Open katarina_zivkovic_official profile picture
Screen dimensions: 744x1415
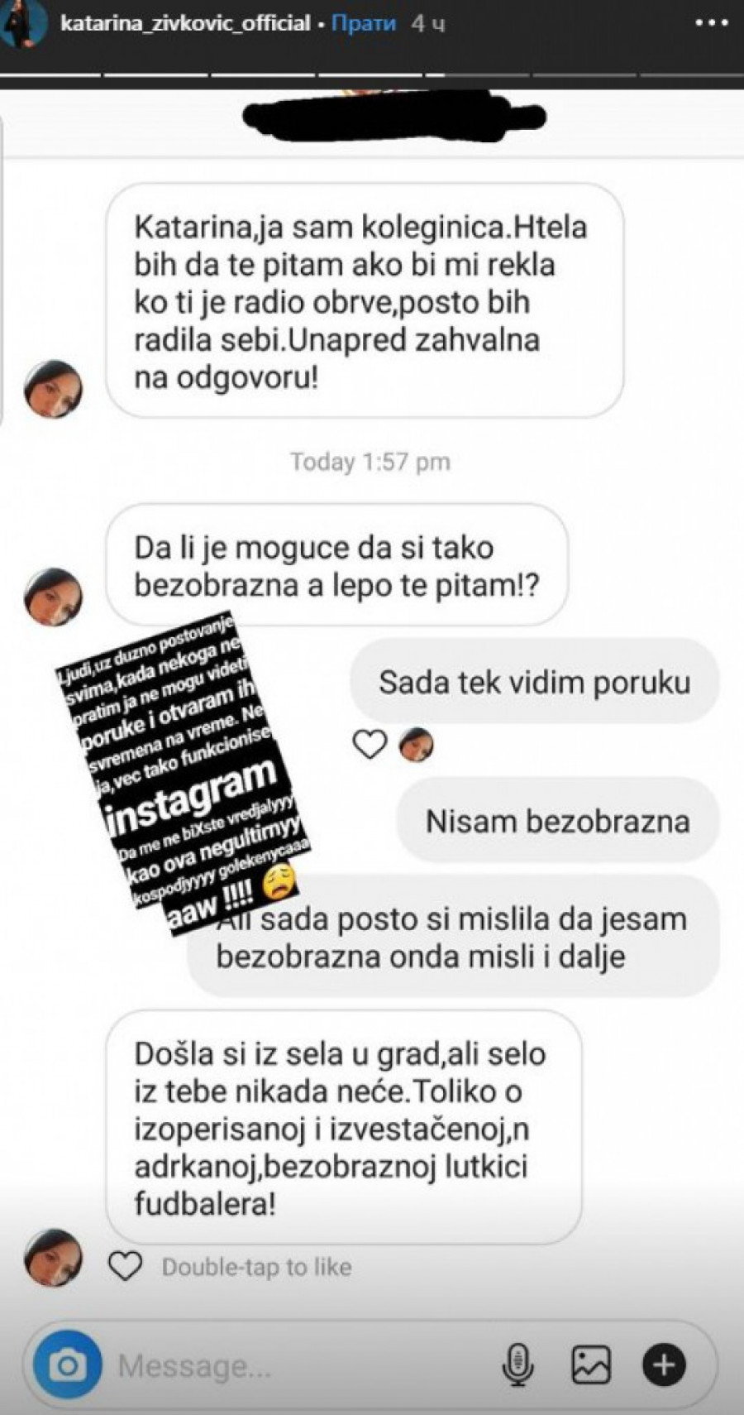[x=23, y=22]
